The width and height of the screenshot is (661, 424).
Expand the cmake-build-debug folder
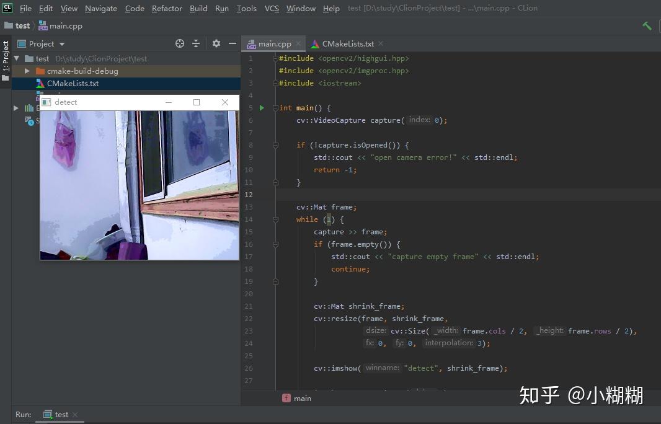tap(27, 71)
